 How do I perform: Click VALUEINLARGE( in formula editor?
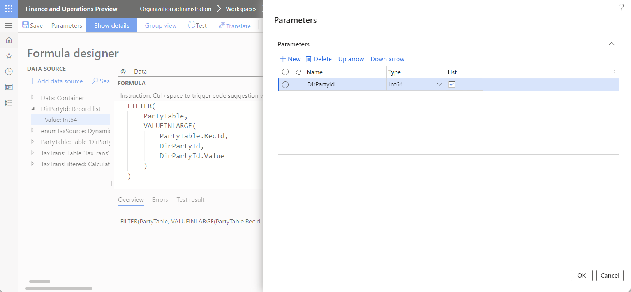pyautogui.click(x=170, y=126)
